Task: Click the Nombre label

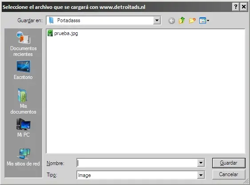Action: [56, 163]
